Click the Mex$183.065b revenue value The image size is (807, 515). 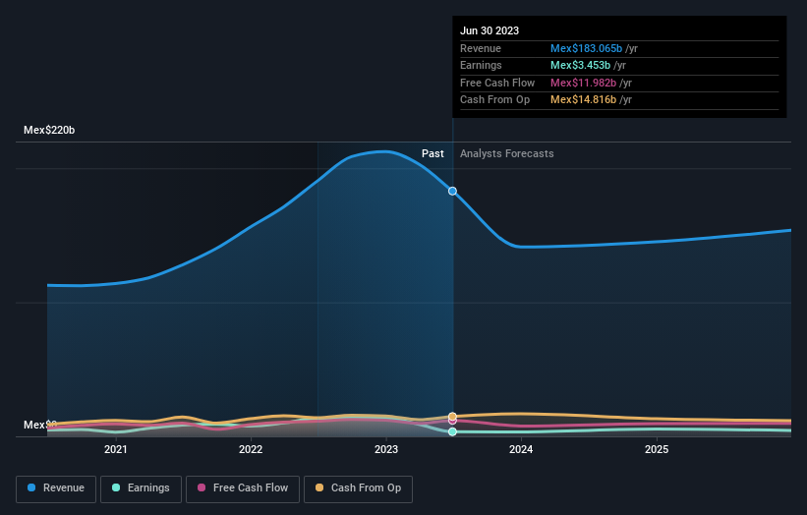tap(586, 48)
